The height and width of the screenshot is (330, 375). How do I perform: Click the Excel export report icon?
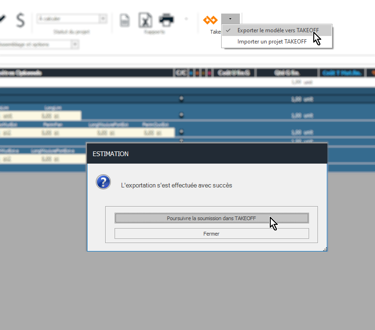click(x=145, y=20)
